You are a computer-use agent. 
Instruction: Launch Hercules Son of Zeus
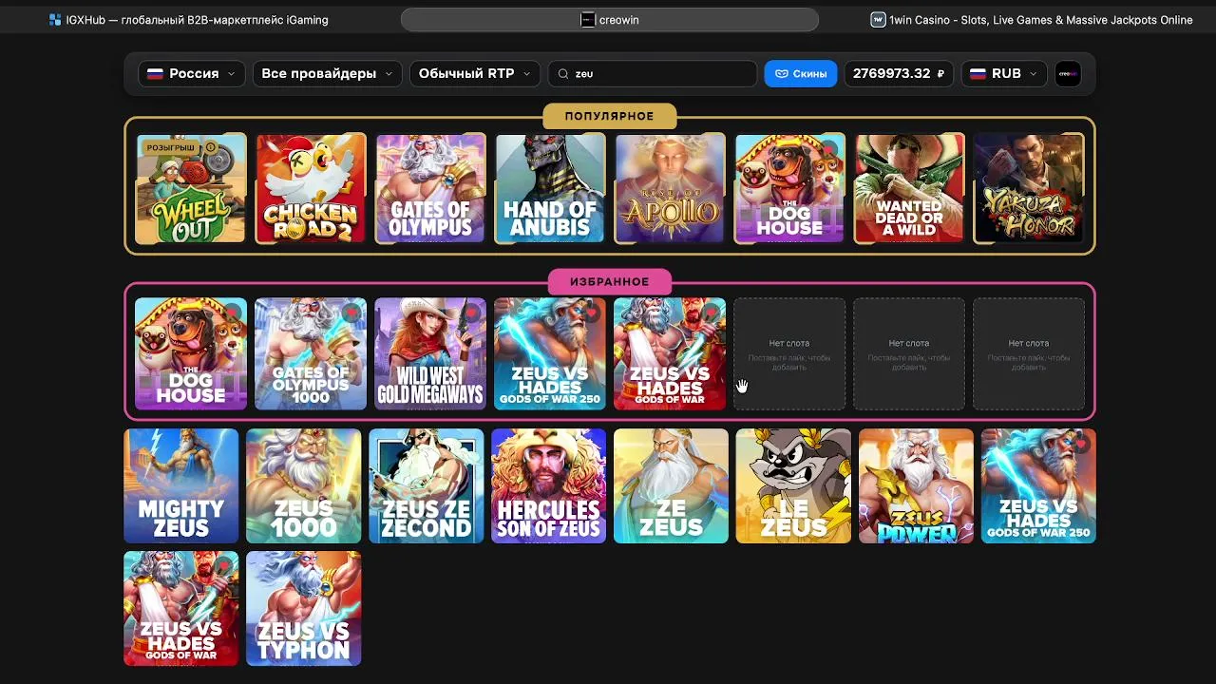(x=549, y=486)
